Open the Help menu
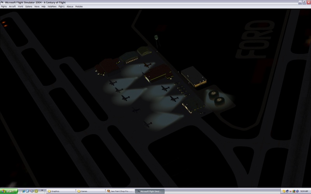This screenshot has height=194, width=311. tap(44, 7)
